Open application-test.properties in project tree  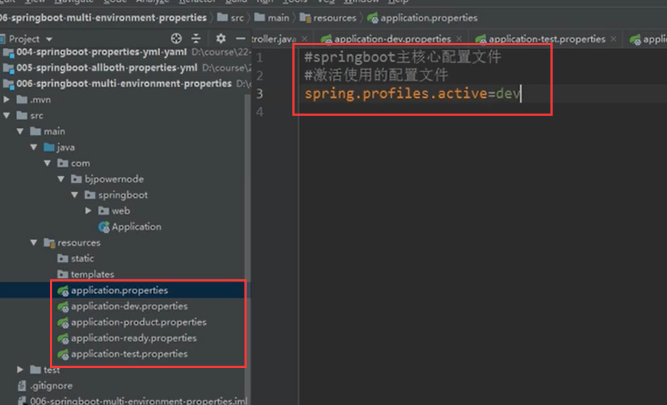point(129,354)
